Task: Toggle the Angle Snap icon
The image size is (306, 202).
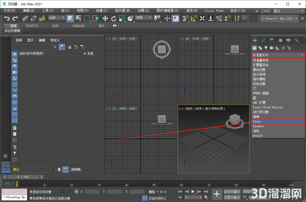Action: tap(194, 18)
